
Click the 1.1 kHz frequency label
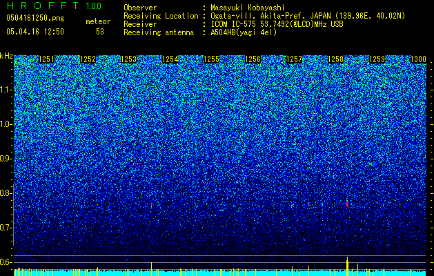6,90
